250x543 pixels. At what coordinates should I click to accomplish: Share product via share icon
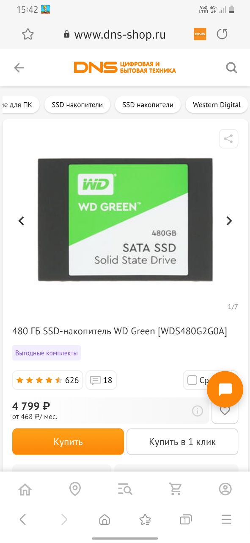click(x=228, y=139)
